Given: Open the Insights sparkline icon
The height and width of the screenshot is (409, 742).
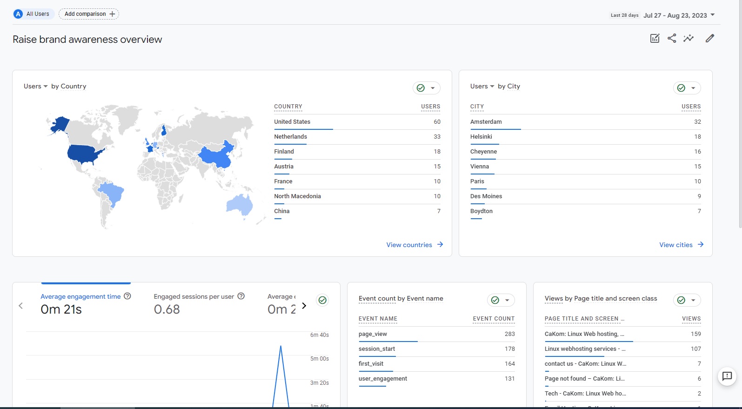Looking at the screenshot, I should point(689,38).
